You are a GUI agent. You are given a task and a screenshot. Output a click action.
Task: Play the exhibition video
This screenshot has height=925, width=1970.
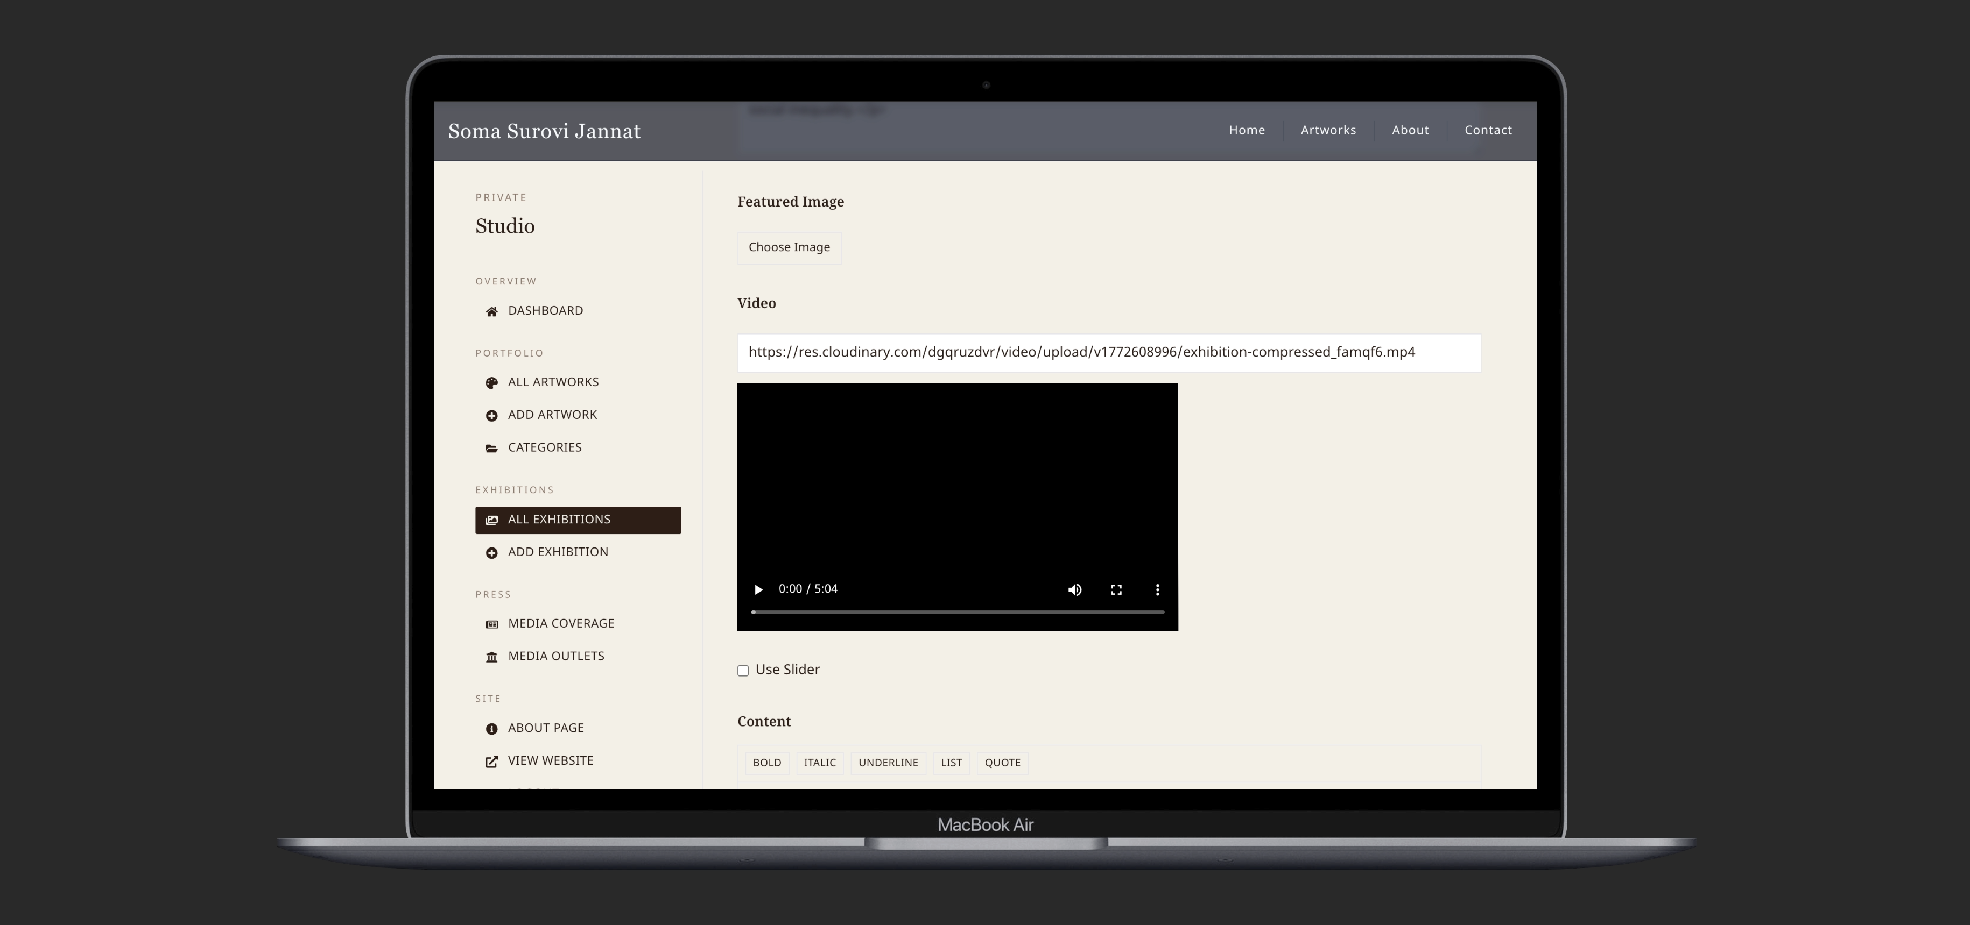point(758,589)
